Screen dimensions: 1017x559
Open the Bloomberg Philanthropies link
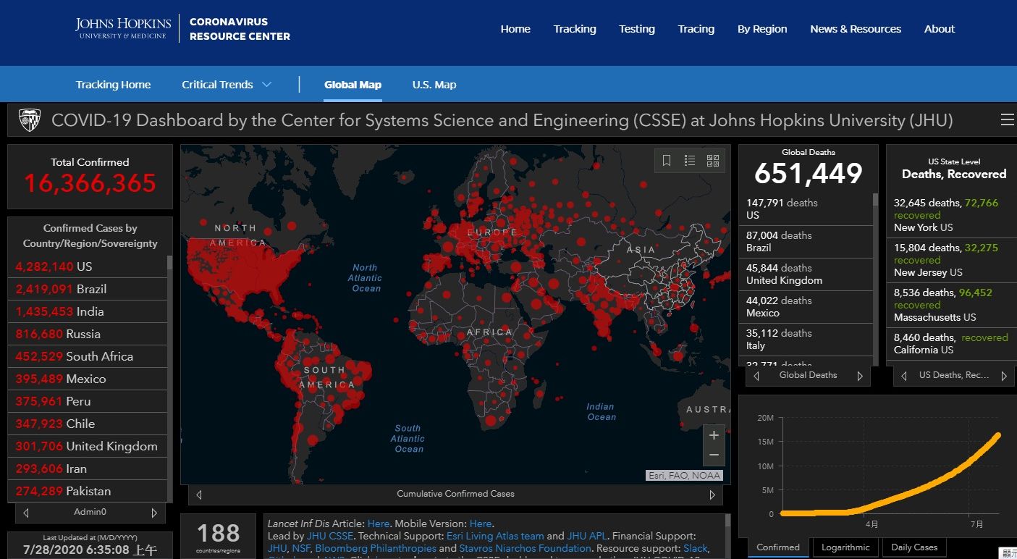click(376, 548)
